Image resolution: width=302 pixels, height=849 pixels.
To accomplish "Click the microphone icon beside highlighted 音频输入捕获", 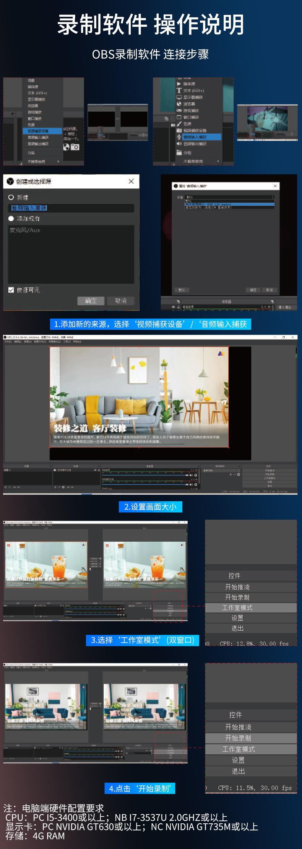I will click(179, 137).
